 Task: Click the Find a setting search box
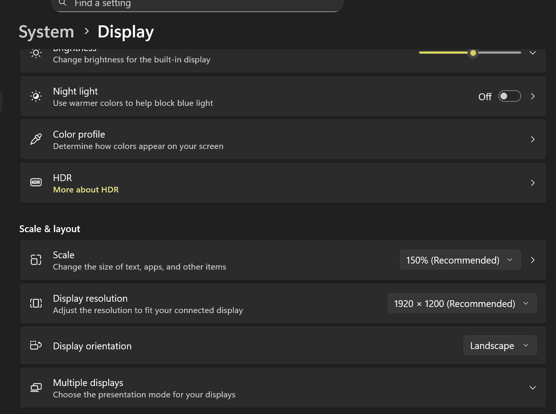pos(197,4)
